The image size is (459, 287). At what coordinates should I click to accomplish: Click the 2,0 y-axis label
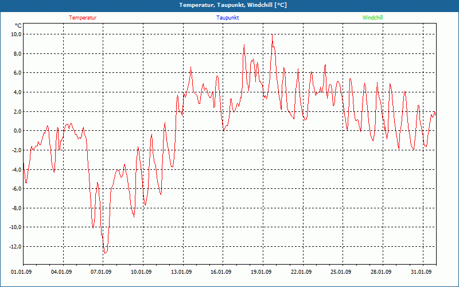(17, 111)
